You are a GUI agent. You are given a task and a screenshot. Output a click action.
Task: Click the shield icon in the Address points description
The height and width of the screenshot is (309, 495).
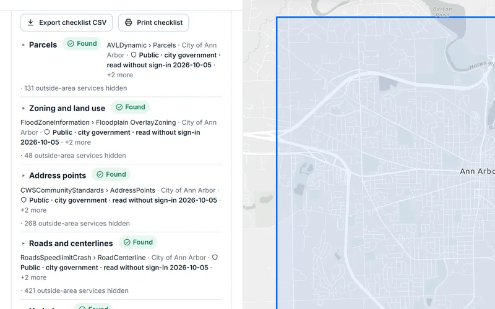(x=24, y=200)
